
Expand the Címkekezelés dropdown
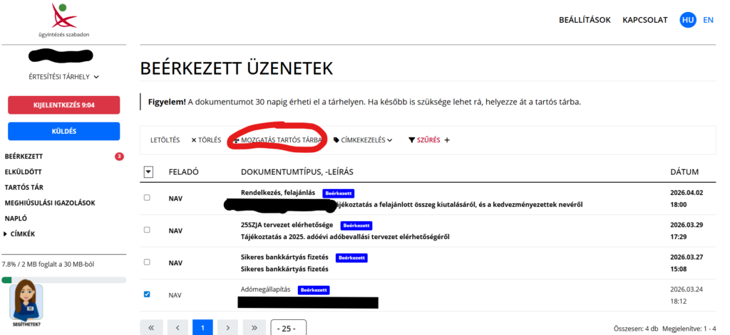[x=364, y=140]
